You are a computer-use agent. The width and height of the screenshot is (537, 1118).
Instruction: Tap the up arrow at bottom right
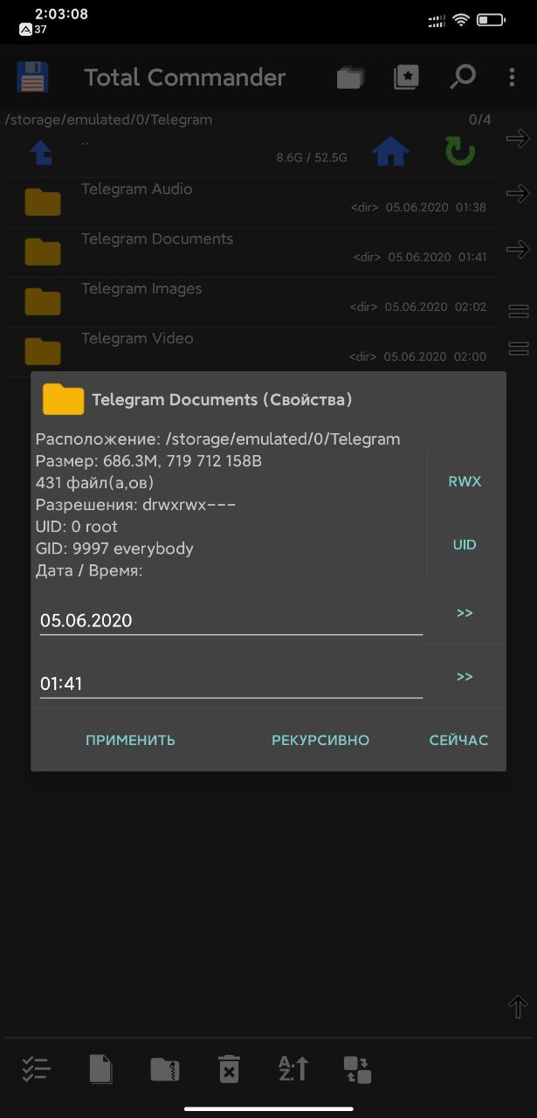518,1006
